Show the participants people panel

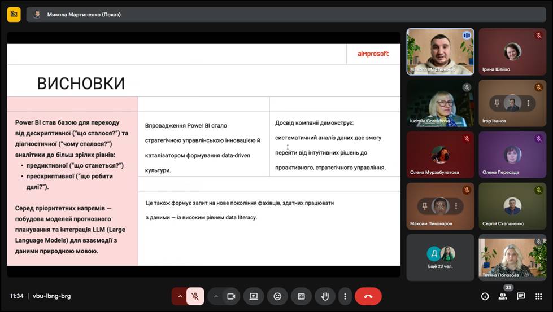point(503,296)
